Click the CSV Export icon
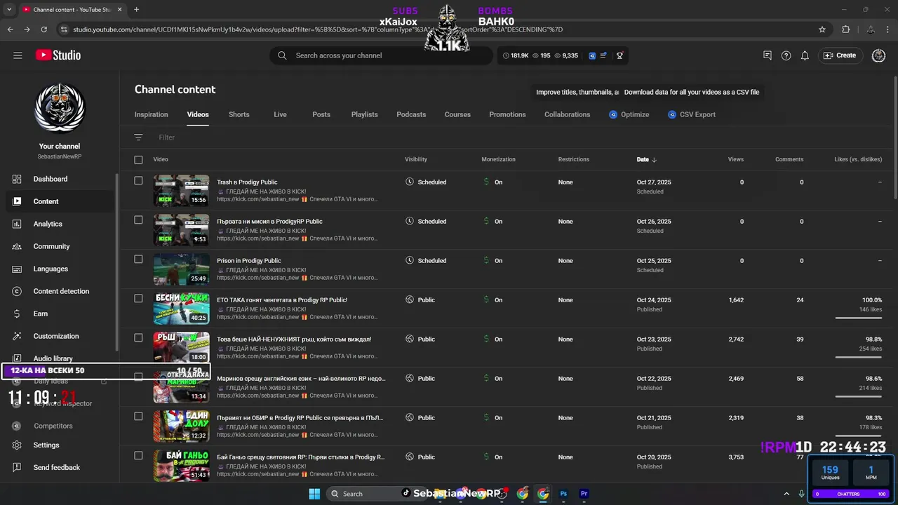 coord(672,114)
